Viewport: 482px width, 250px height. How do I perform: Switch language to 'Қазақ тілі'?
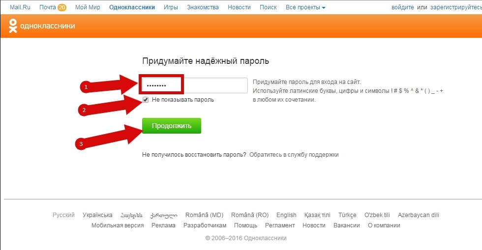click(x=317, y=215)
